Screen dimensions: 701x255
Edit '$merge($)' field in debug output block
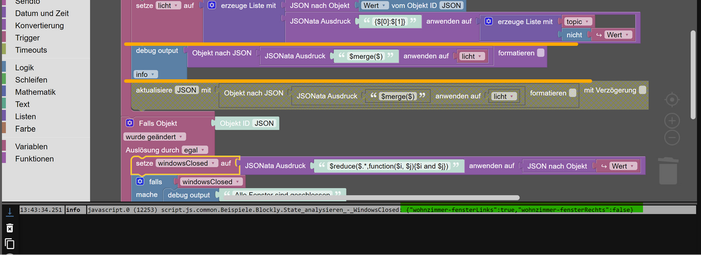click(365, 57)
